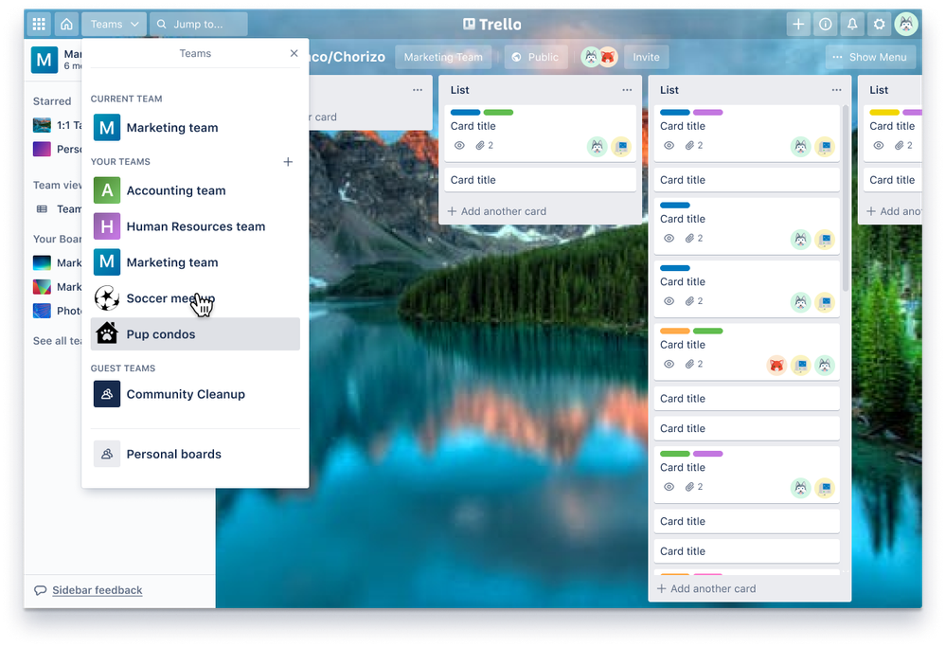
Task: Open notifications bell icon
Action: tap(852, 24)
